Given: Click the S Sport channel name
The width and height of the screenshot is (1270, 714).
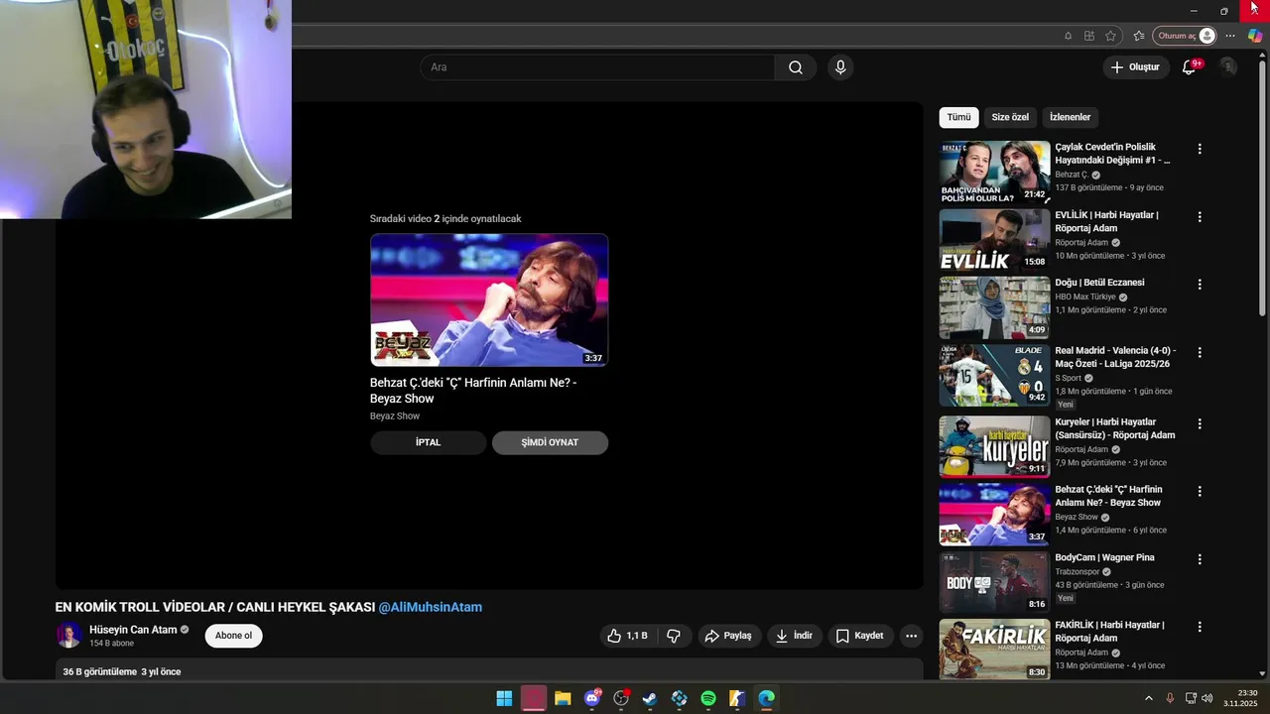Looking at the screenshot, I should click(x=1068, y=378).
